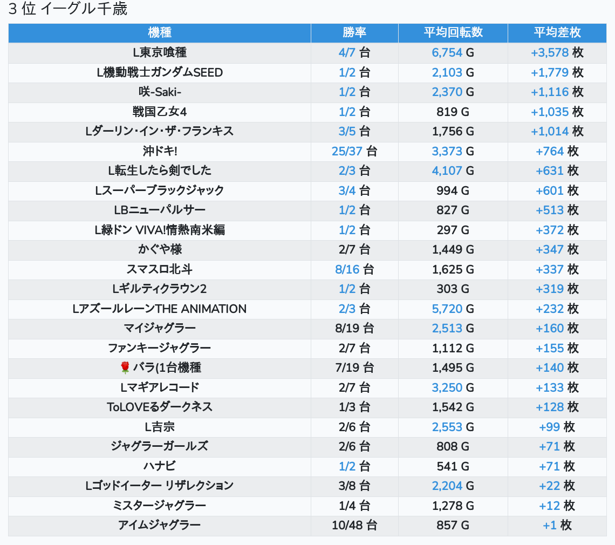This screenshot has height=545, width=615.
Task: Click the ハナビ machine name
Action: tap(160, 467)
